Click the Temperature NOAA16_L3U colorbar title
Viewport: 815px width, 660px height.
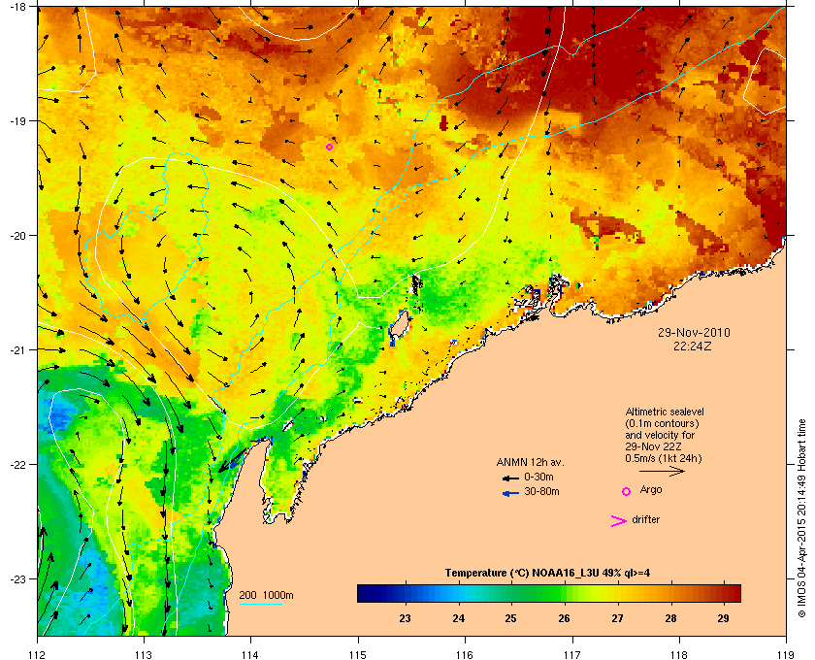point(547,574)
